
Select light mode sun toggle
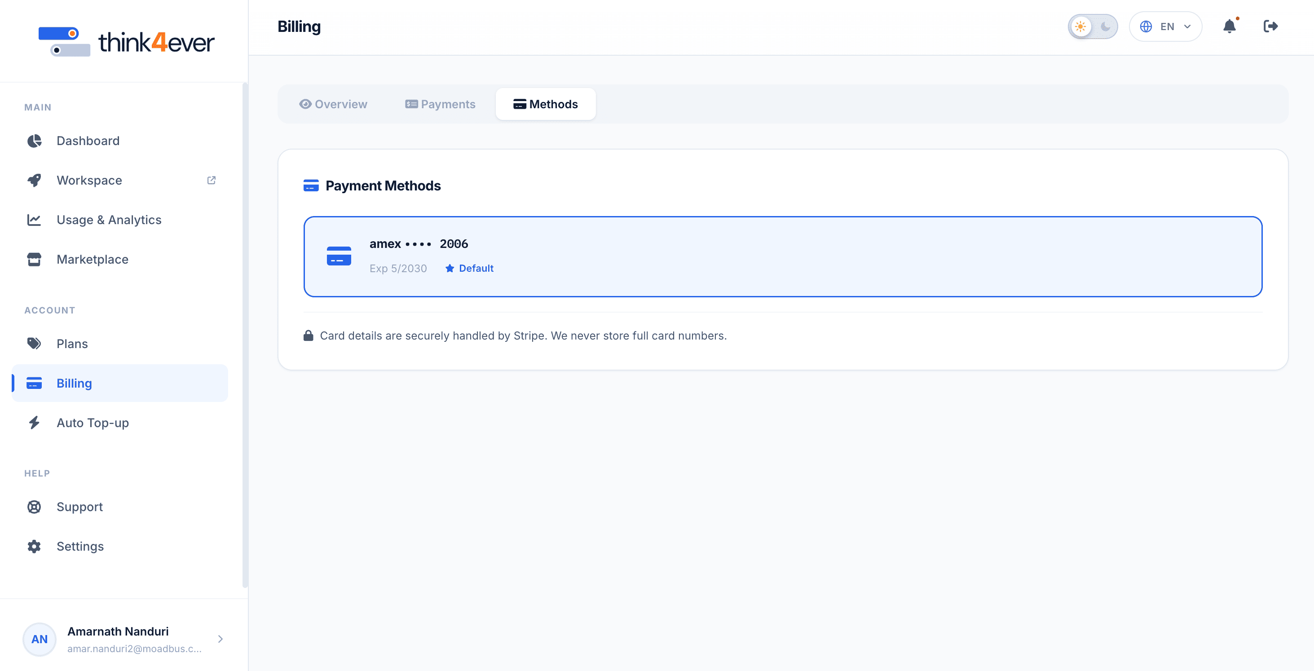(x=1080, y=26)
